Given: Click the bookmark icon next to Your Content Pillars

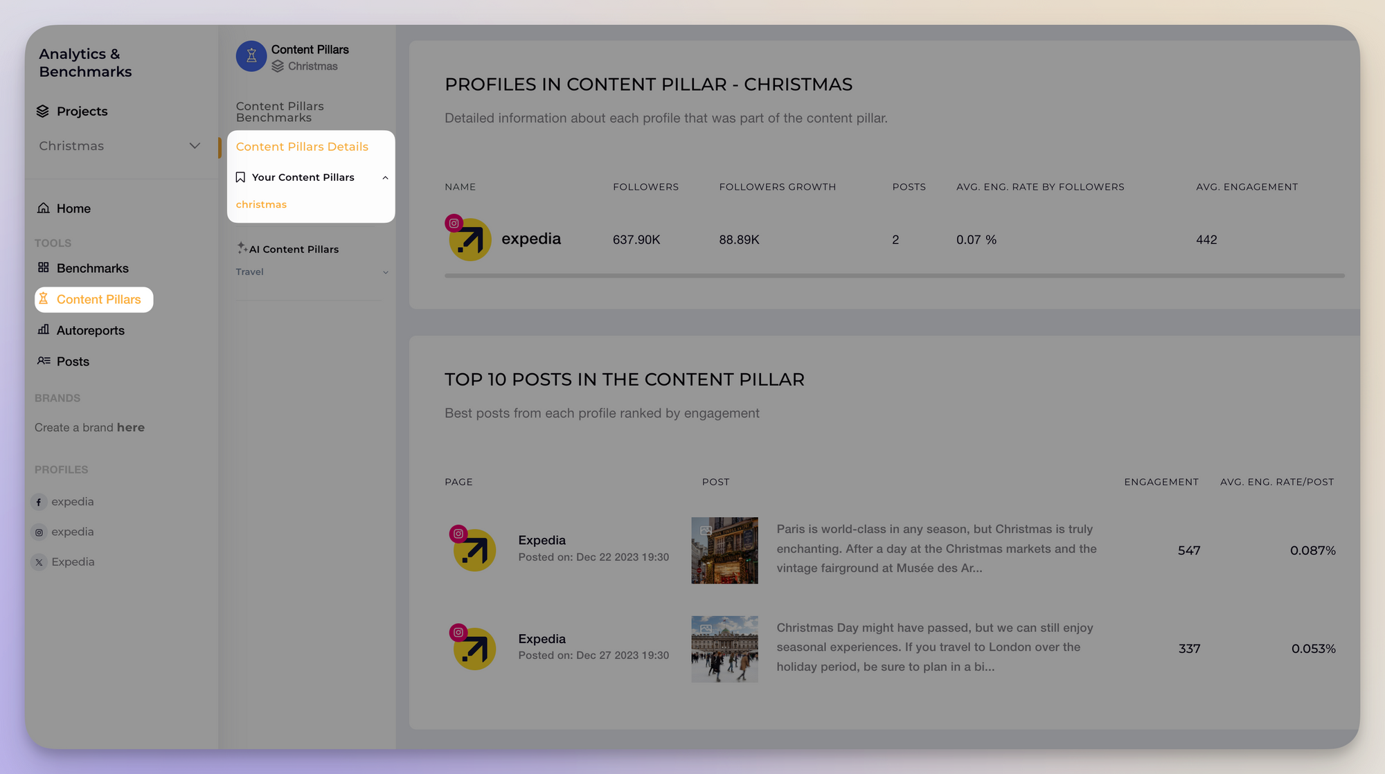Looking at the screenshot, I should [241, 177].
